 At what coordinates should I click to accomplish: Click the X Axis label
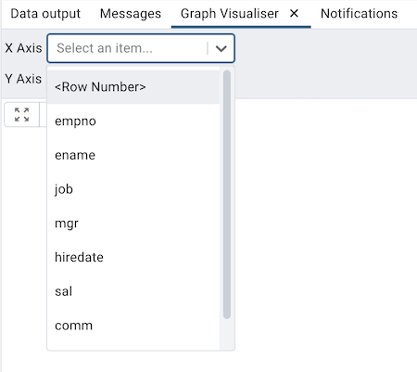23,48
